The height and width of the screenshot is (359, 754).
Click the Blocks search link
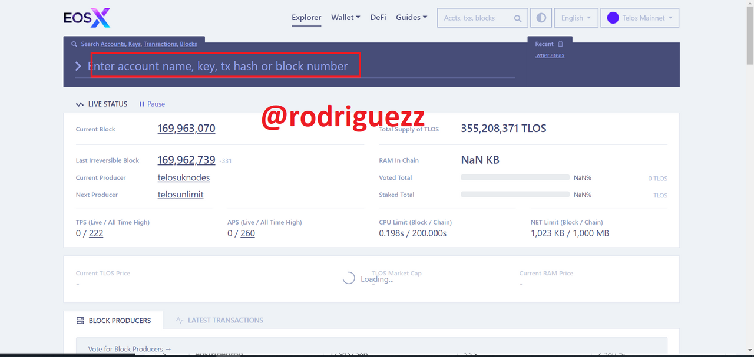click(188, 44)
